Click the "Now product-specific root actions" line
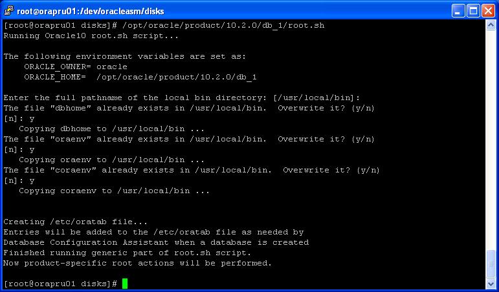Image resolution: width=499 pixels, height=292 pixels. pyautogui.click(x=138, y=263)
